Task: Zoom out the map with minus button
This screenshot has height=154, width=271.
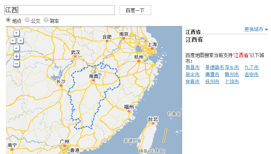Action: click(x=17, y=64)
